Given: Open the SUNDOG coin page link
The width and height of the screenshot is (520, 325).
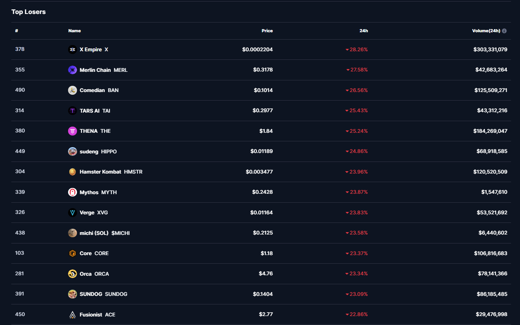Looking at the screenshot, I should click(103, 294).
